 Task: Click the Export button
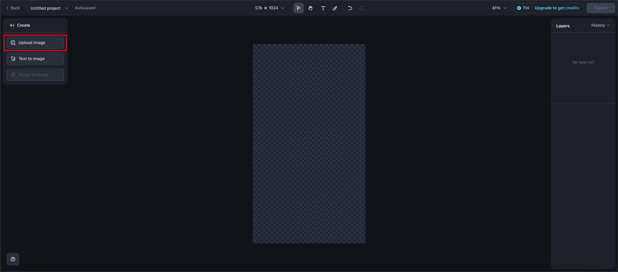point(601,8)
